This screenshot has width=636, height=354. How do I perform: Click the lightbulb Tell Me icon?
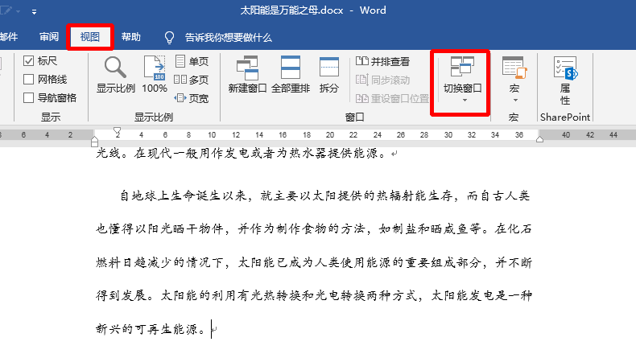tap(169, 38)
